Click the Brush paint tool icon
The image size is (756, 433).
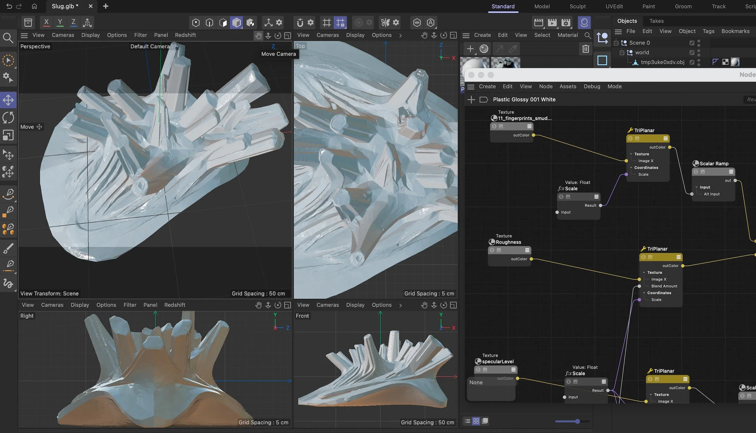(8, 248)
